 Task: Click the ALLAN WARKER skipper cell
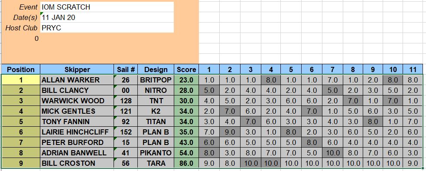pos(77,80)
